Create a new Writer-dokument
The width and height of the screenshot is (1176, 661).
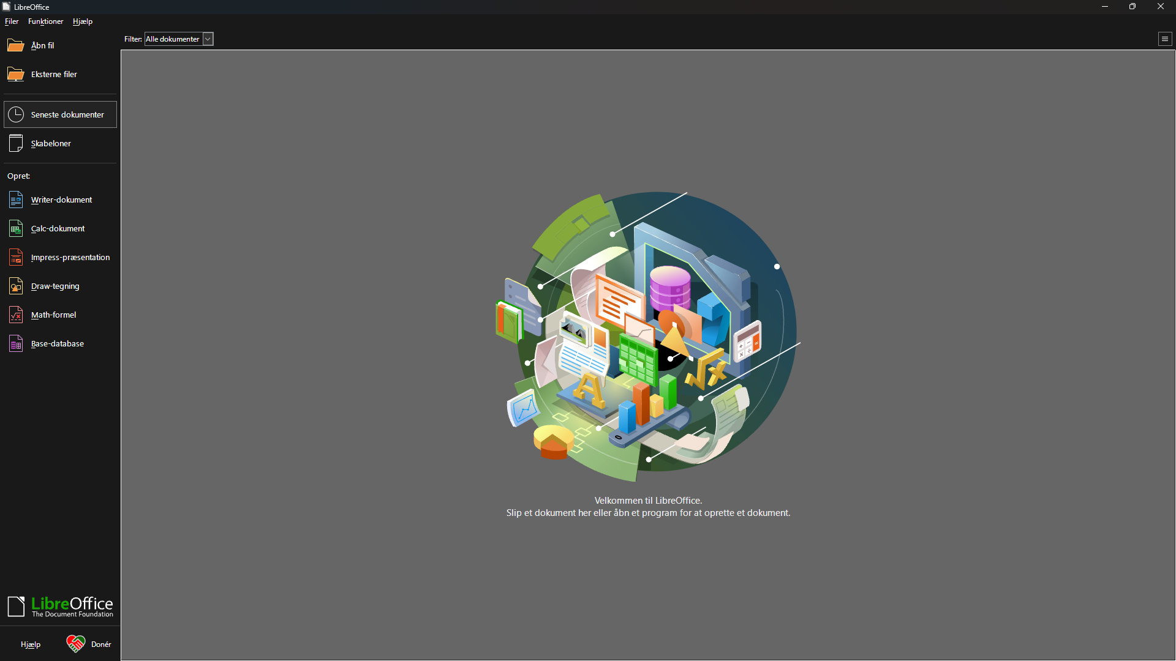[61, 200]
